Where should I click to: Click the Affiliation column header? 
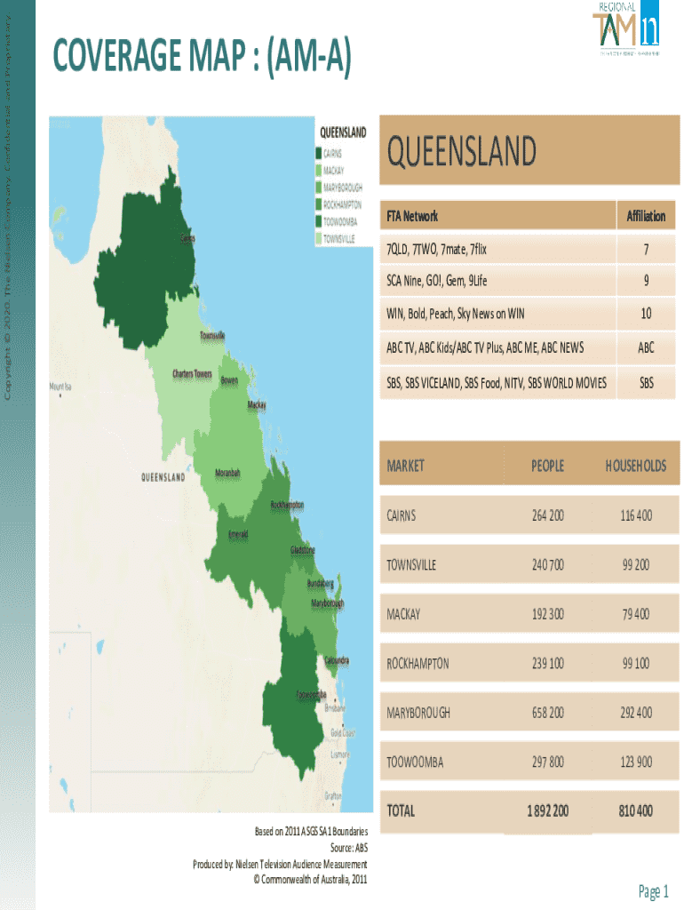click(x=646, y=216)
